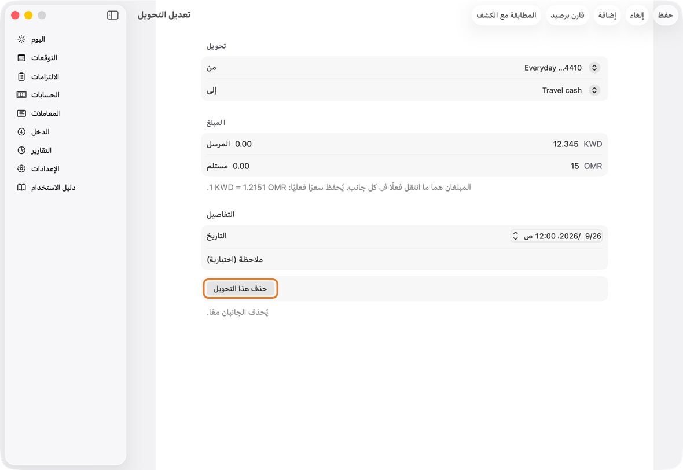This screenshot has height=470, width=683.
Task: Open الإعدادات from the sidebar
Action: pos(65,169)
